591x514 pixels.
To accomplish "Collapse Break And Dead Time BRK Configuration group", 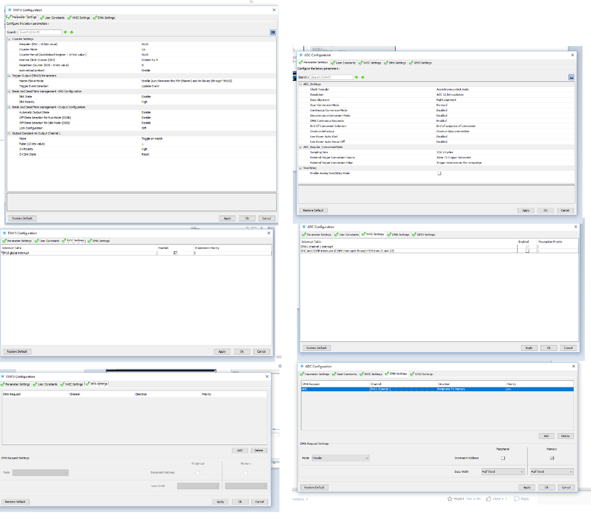I will tap(9, 92).
